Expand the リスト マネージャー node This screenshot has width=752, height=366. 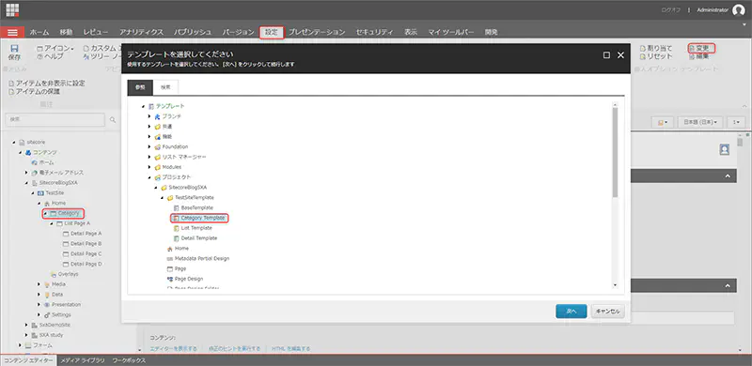click(149, 157)
